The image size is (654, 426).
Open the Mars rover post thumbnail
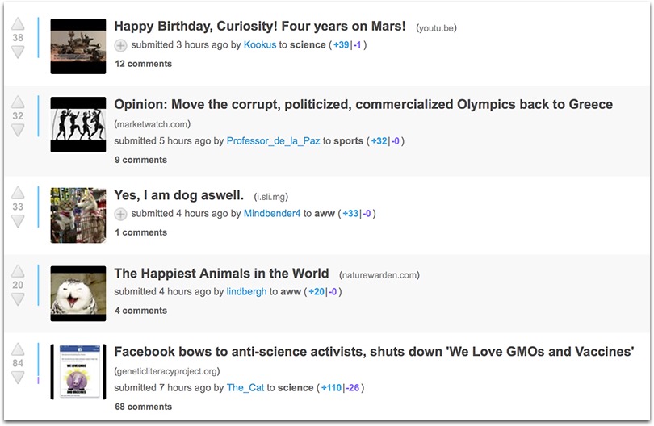coord(78,46)
